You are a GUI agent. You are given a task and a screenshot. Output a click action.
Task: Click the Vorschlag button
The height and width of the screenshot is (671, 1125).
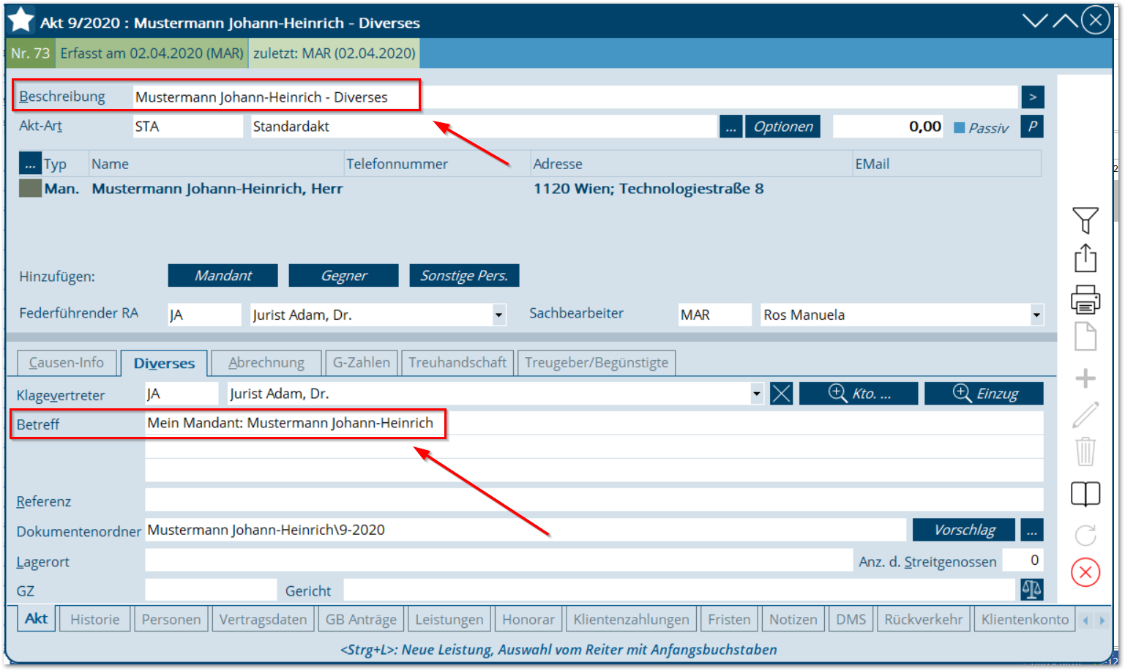pos(964,530)
